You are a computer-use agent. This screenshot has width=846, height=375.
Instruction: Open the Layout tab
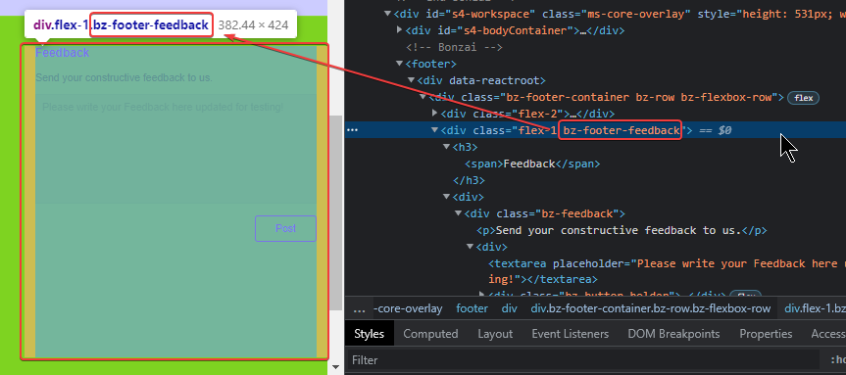click(x=495, y=334)
